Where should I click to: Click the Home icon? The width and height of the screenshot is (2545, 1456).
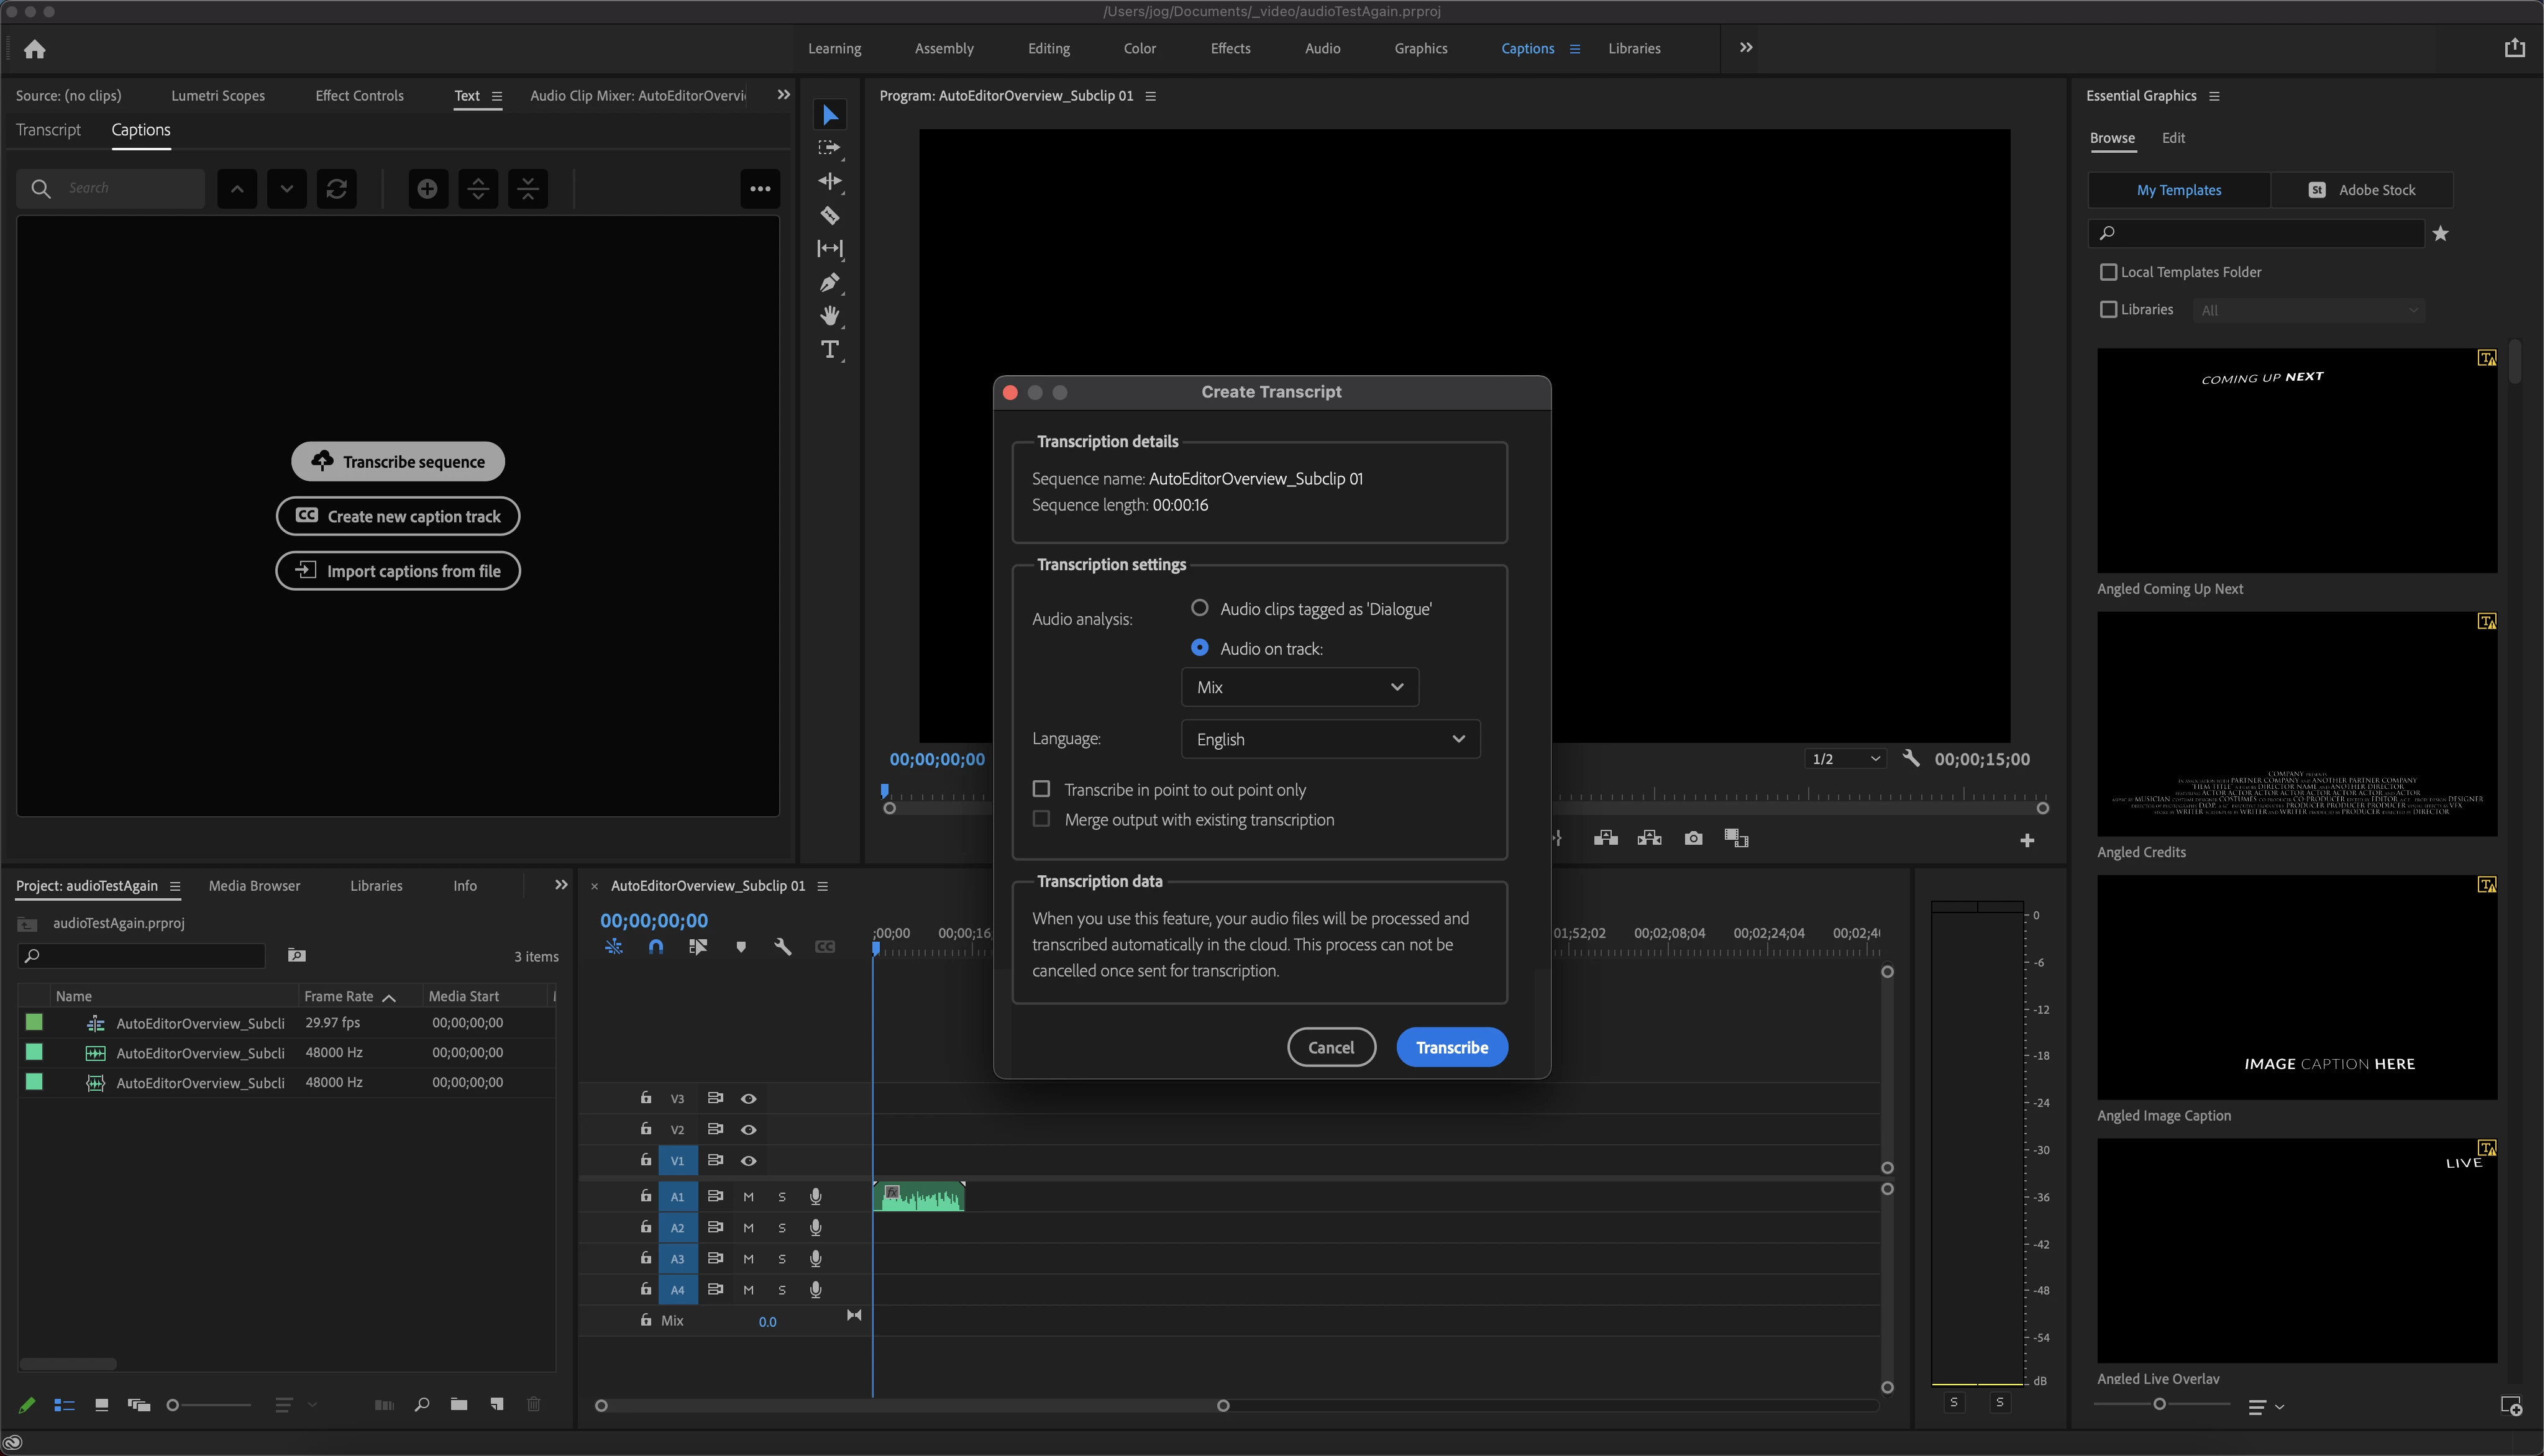tap(35, 49)
